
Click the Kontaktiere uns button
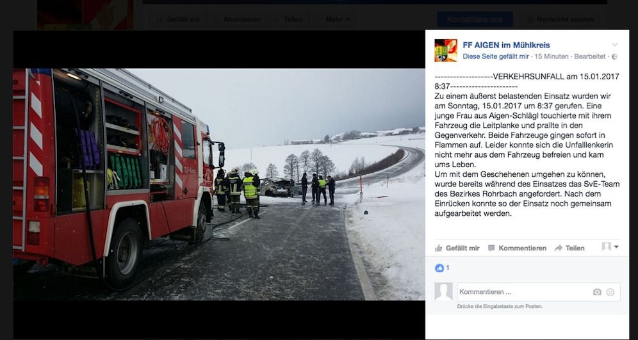tap(475, 19)
